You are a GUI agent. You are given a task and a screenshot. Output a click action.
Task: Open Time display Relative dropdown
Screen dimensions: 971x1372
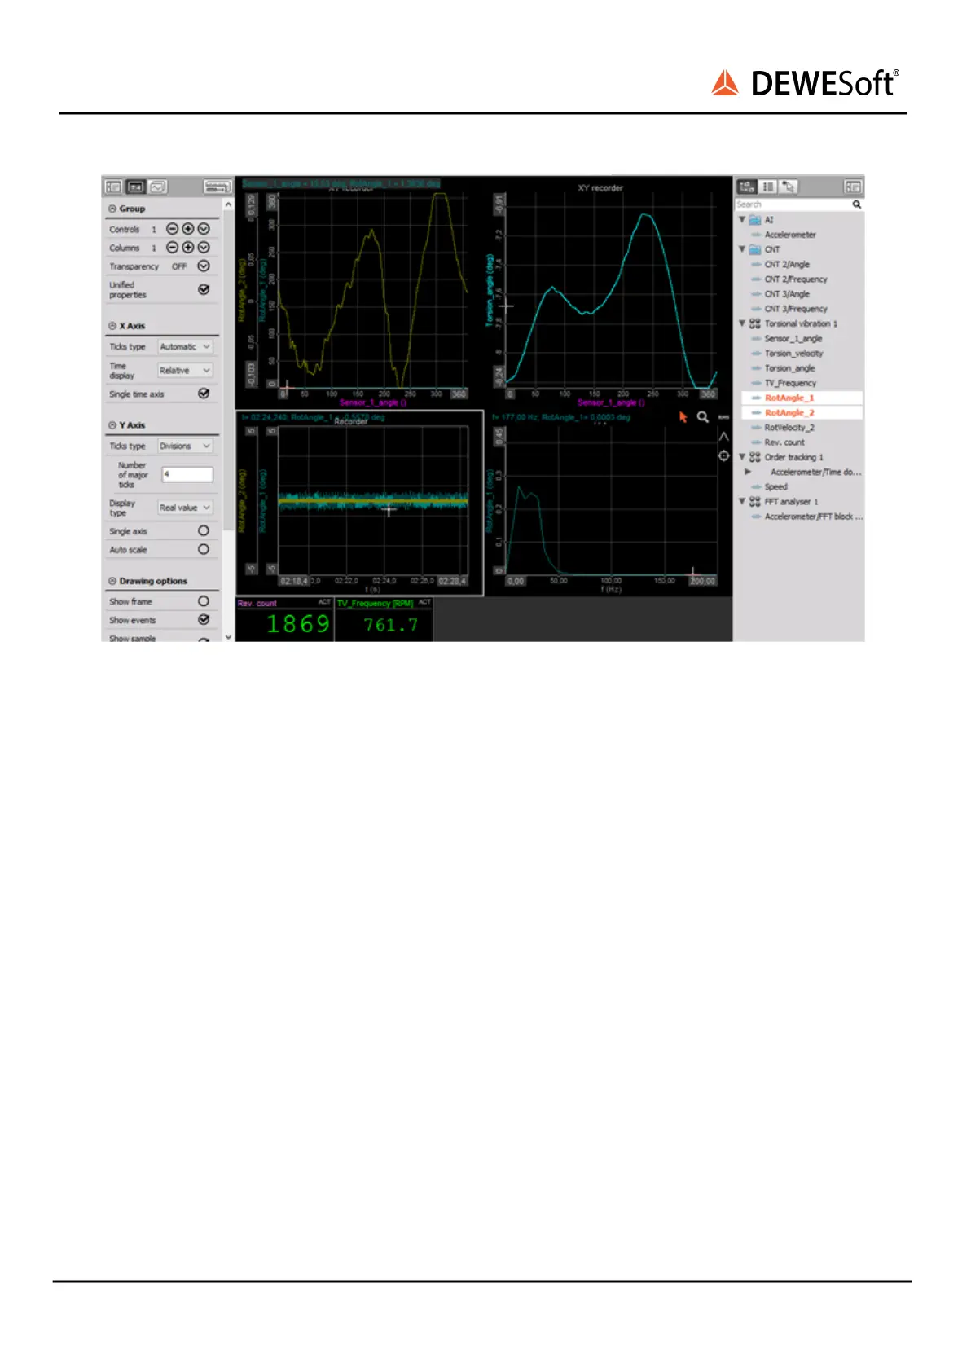(x=185, y=370)
